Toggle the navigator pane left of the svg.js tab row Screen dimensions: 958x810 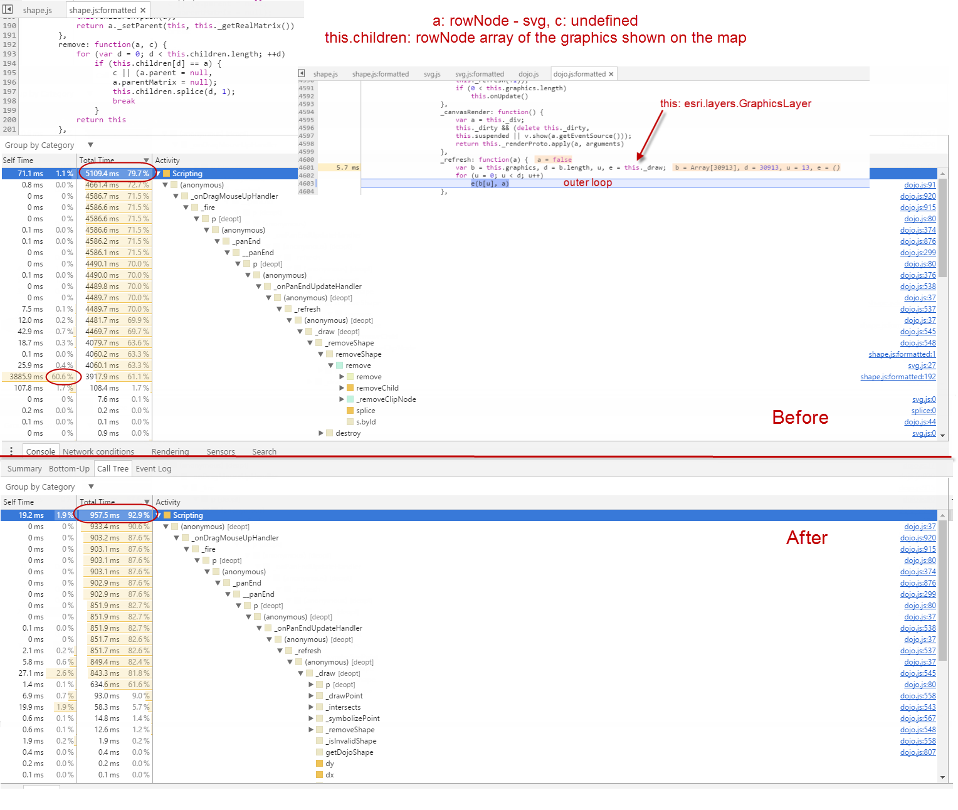click(302, 73)
